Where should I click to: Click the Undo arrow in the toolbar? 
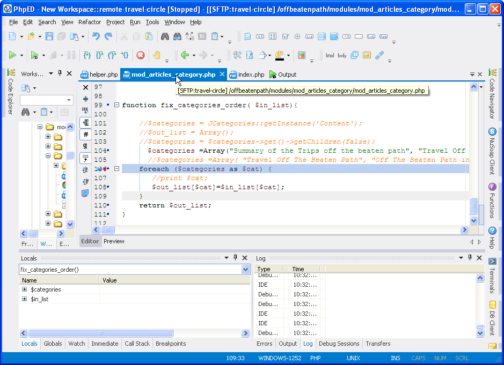(96, 36)
